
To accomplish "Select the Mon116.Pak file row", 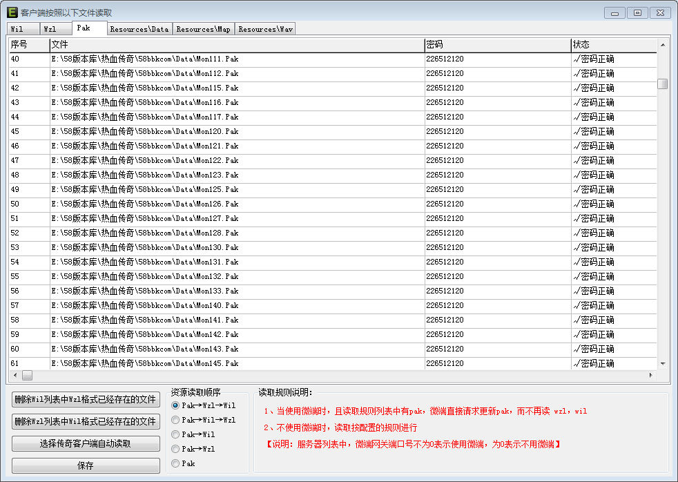I will point(333,102).
